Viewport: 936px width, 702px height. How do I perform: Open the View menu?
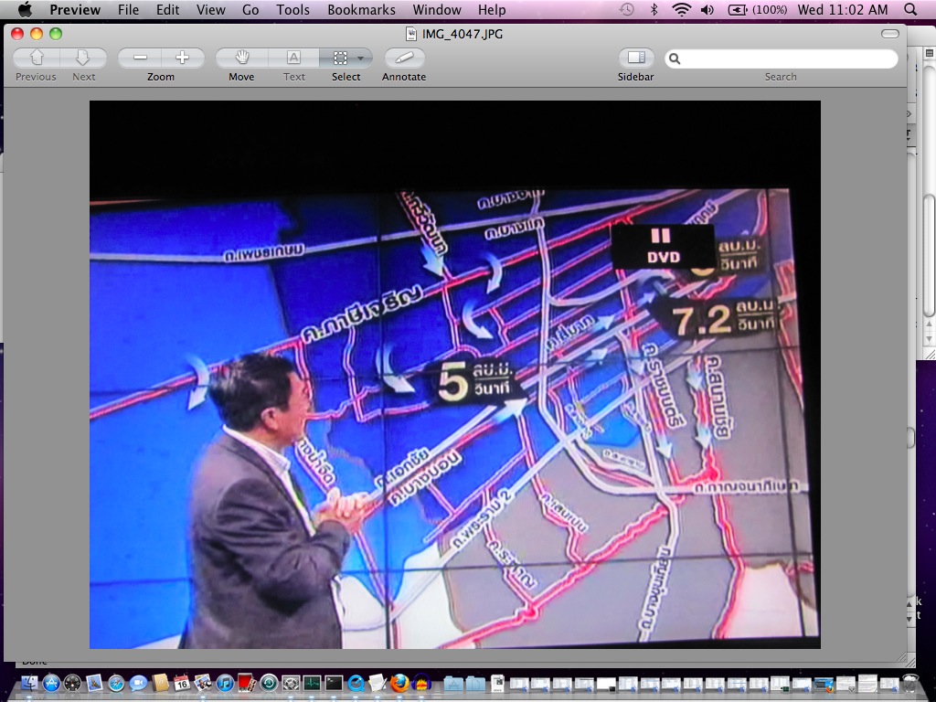pyautogui.click(x=211, y=9)
